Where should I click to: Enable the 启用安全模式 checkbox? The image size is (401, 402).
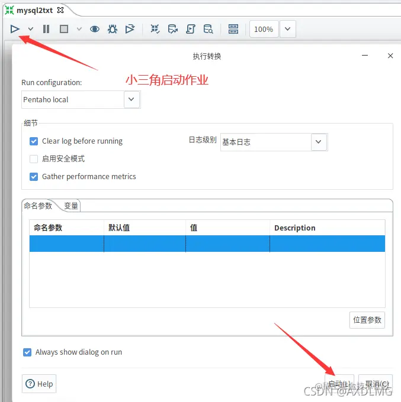coord(34,159)
